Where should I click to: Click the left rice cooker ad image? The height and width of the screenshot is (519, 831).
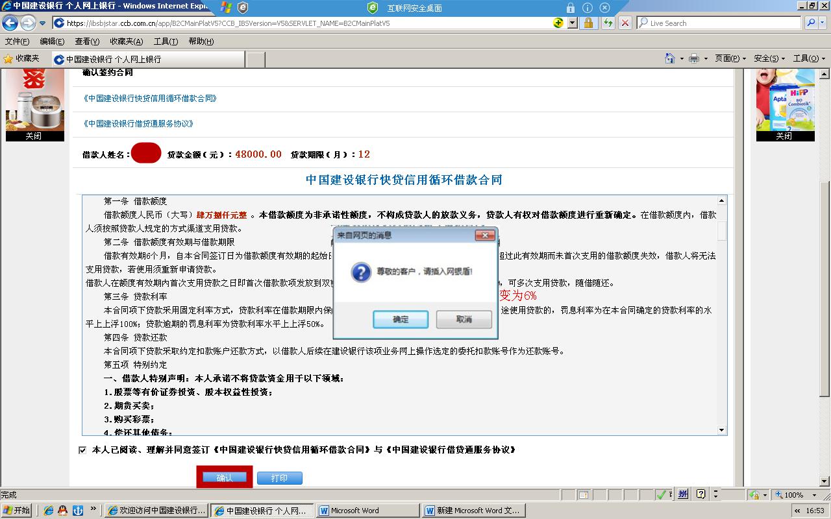(x=35, y=100)
